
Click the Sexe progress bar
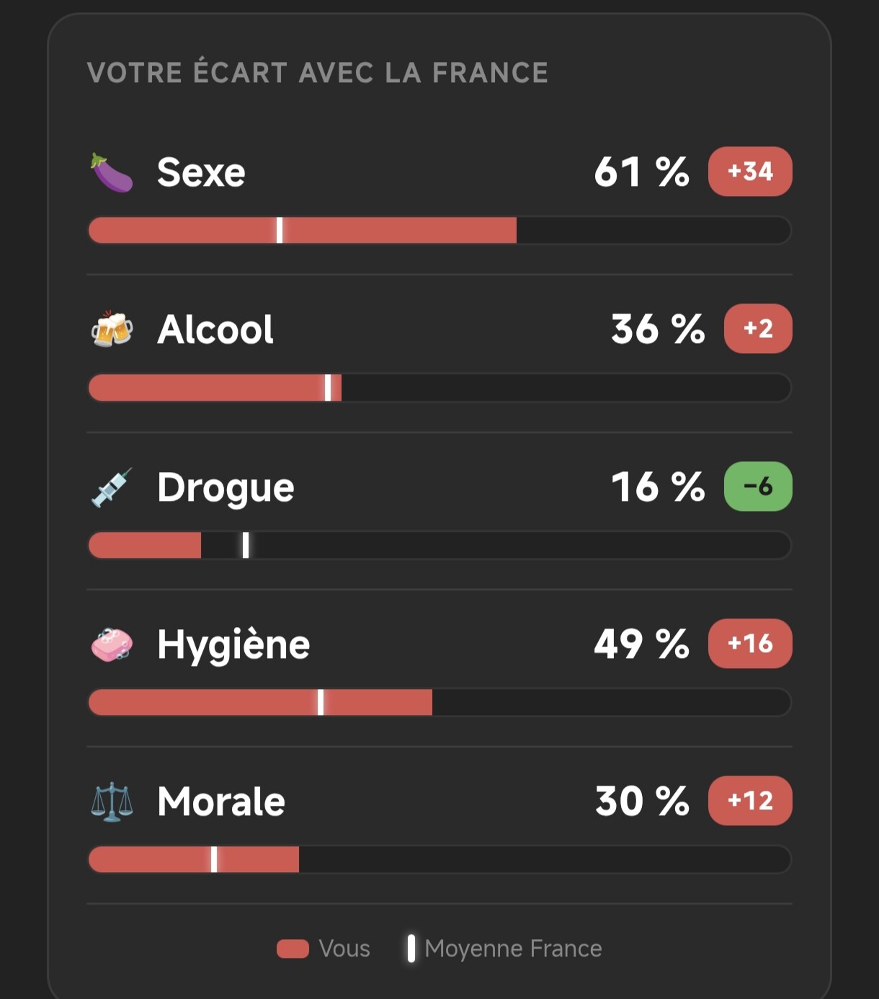pos(439,231)
